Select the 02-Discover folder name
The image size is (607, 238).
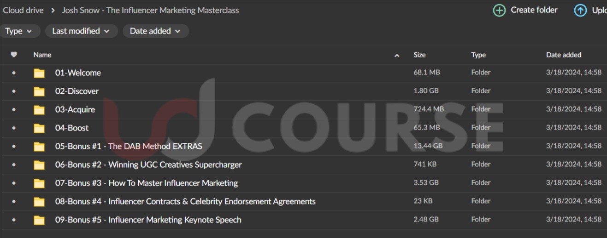77,91
